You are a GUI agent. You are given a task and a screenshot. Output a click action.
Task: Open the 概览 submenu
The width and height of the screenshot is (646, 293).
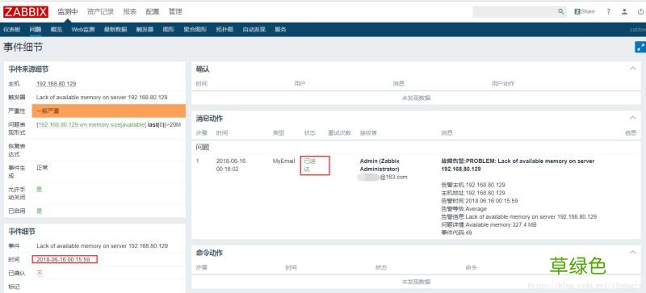pyautogui.click(x=56, y=29)
